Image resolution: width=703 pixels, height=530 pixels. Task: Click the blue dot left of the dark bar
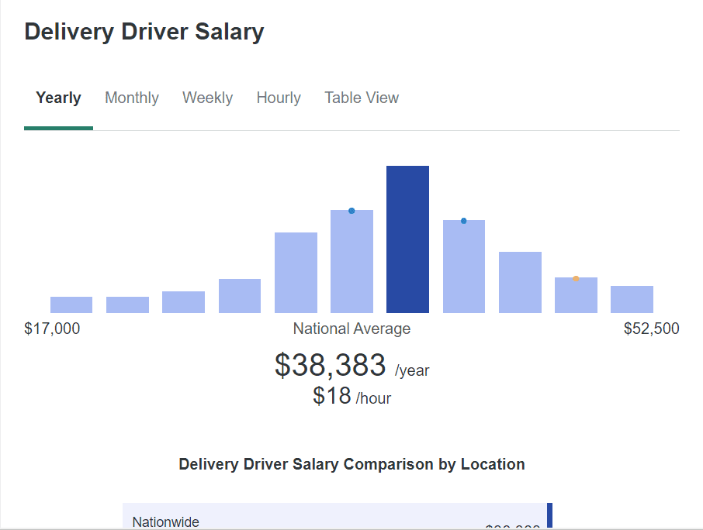pos(351,211)
